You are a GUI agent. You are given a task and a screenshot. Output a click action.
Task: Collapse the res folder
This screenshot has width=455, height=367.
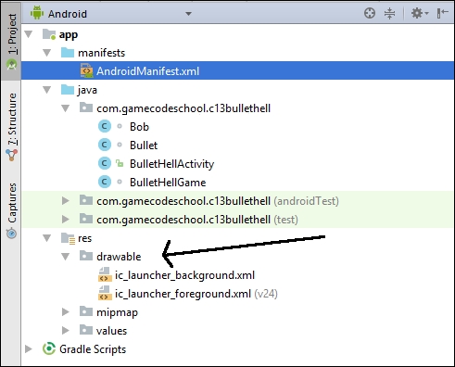47,238
